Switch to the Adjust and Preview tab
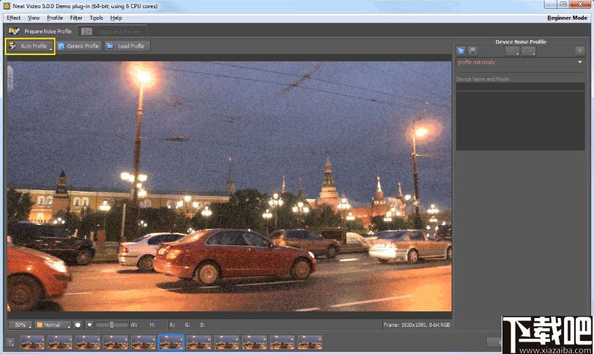 point(113,31)
